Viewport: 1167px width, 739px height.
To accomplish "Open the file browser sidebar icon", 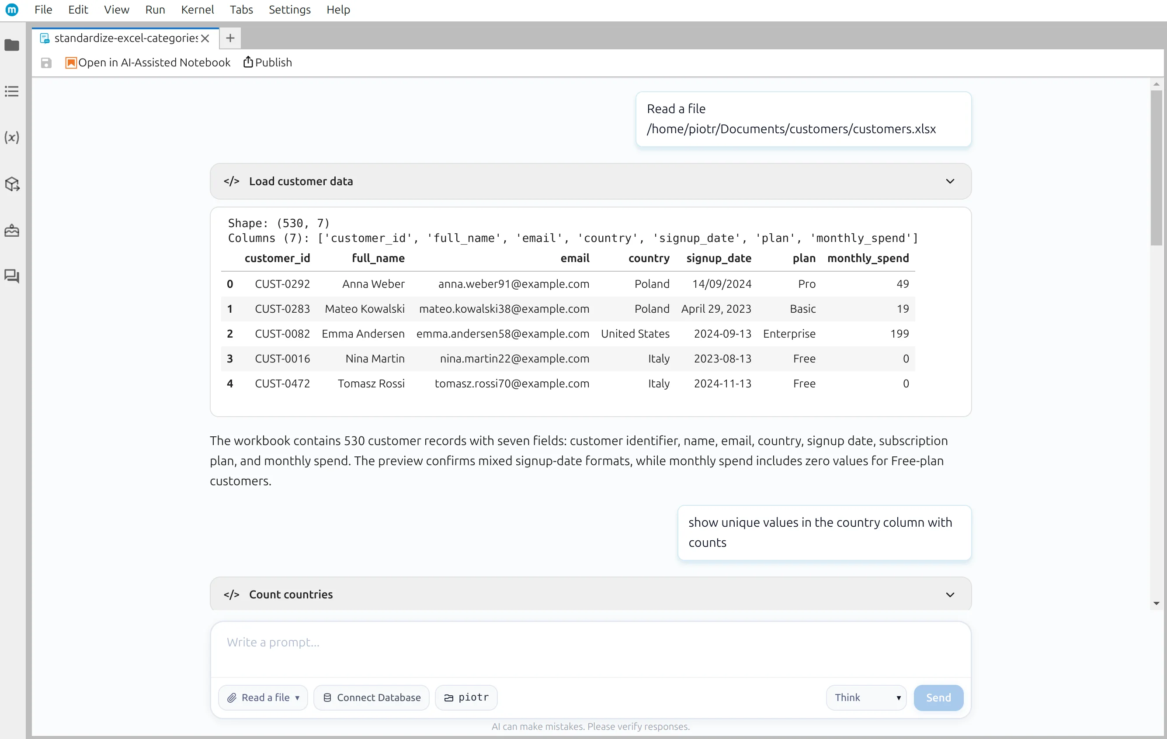I will [12, 45].
